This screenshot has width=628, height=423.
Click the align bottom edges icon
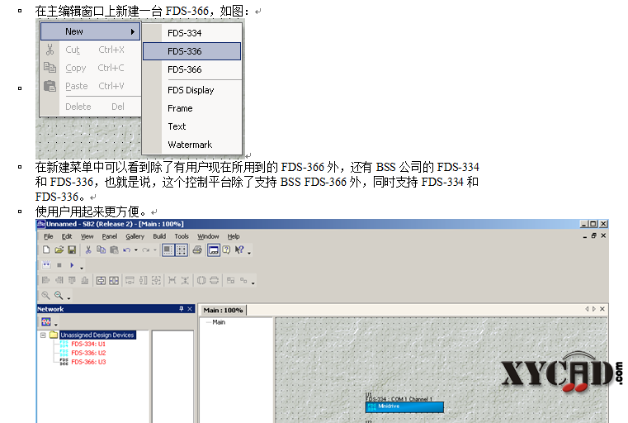click(85, 280)
